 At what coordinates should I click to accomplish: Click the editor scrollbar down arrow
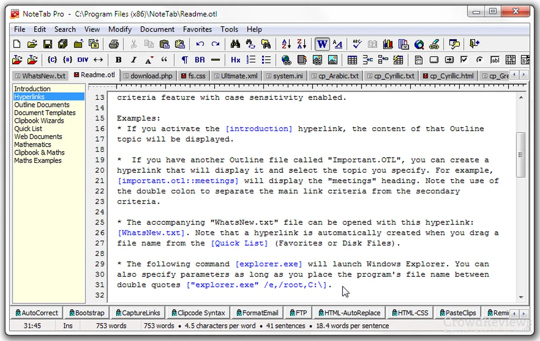(521, 297)
